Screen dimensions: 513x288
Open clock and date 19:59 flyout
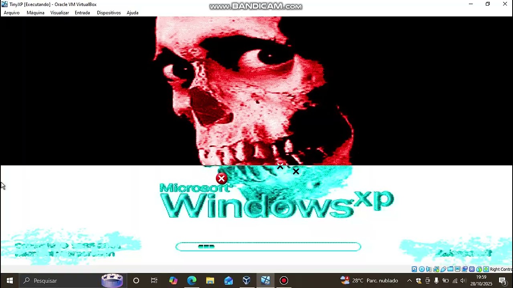[481, 281]
